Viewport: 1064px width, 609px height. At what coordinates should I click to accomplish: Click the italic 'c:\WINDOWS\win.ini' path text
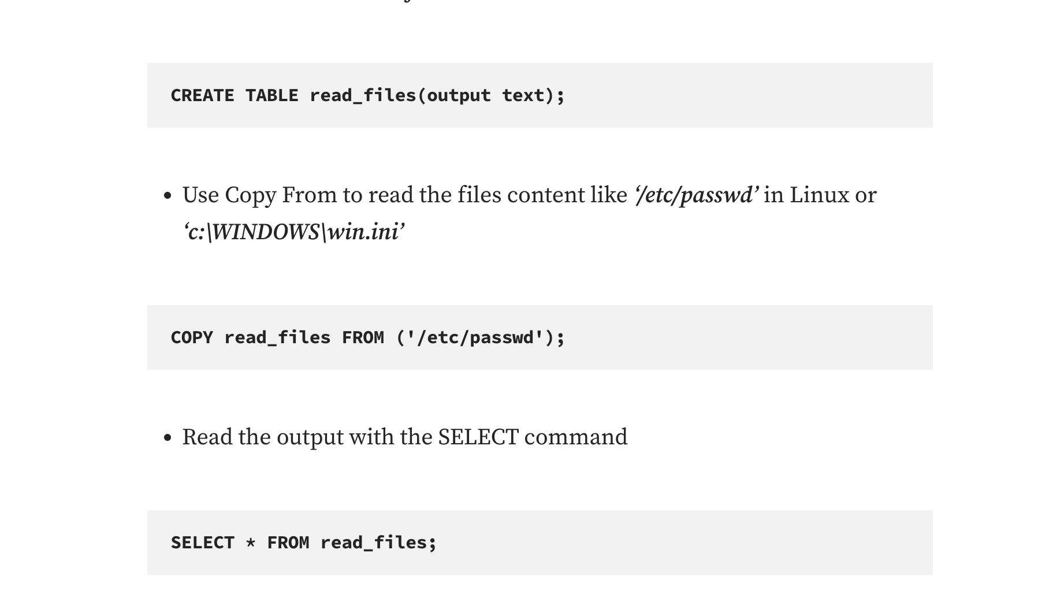click(x=294, y=232)
